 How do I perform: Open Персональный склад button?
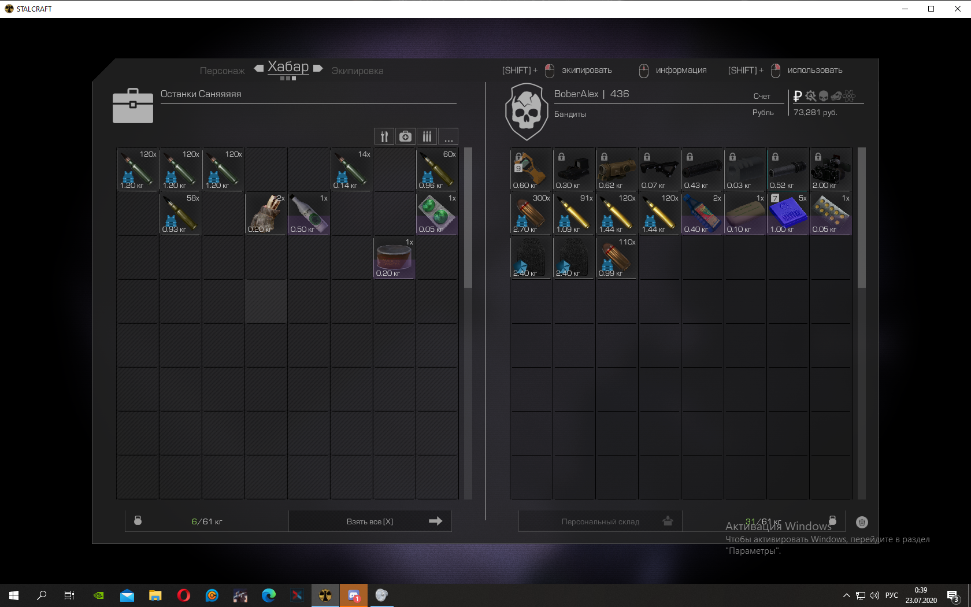tap(600, 521)
